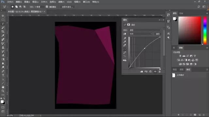Pick the gray point eyedropper in Curves
The image size is (209, 117).
coord(125,42)
